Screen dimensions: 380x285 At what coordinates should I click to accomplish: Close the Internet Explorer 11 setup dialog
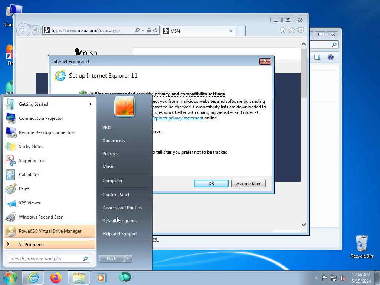[x=265, y=61]
